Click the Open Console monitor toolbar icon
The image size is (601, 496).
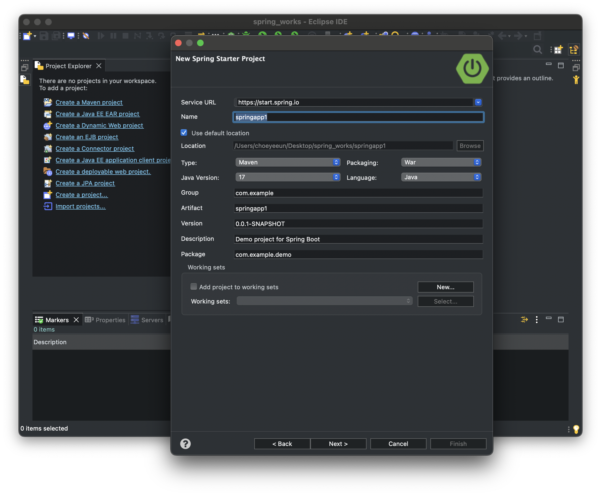pyautogui.click(x=71, y=36)
